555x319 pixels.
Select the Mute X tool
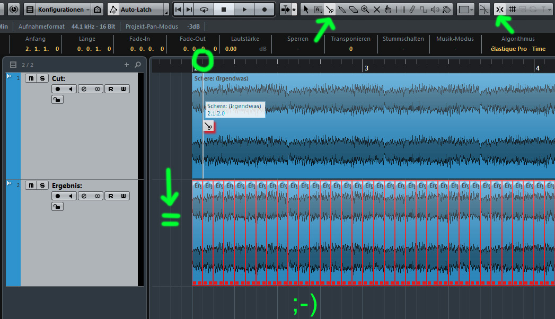point(376,10)
